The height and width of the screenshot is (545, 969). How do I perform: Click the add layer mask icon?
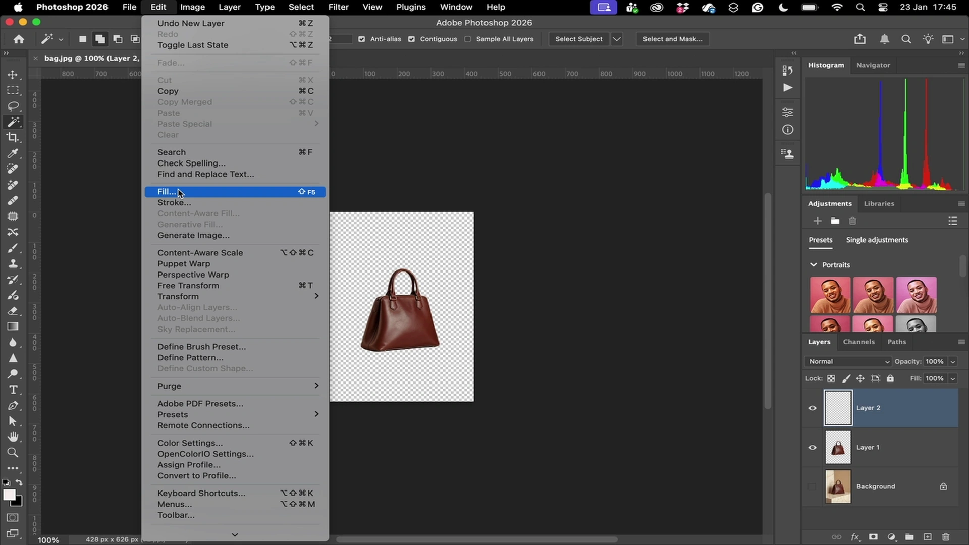click(873, 537)
